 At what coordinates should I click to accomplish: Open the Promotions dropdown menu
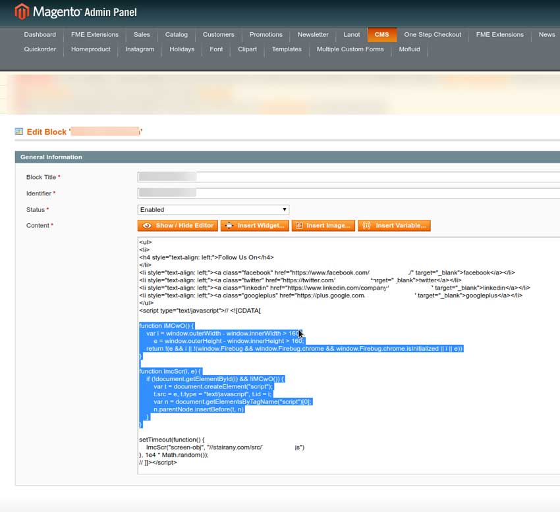266,34
